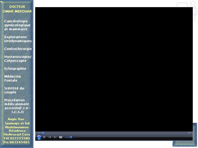Click inside the black video display area

click(114, 69)
